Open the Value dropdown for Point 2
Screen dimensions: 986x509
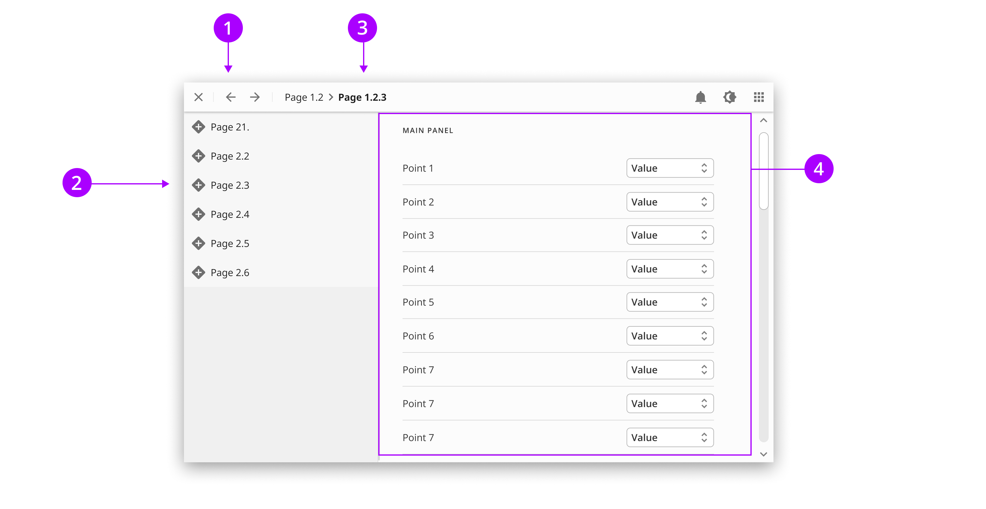click(670, 202)
